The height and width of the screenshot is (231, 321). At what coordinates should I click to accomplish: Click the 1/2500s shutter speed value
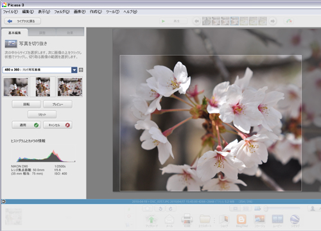(x=60, y=166)
